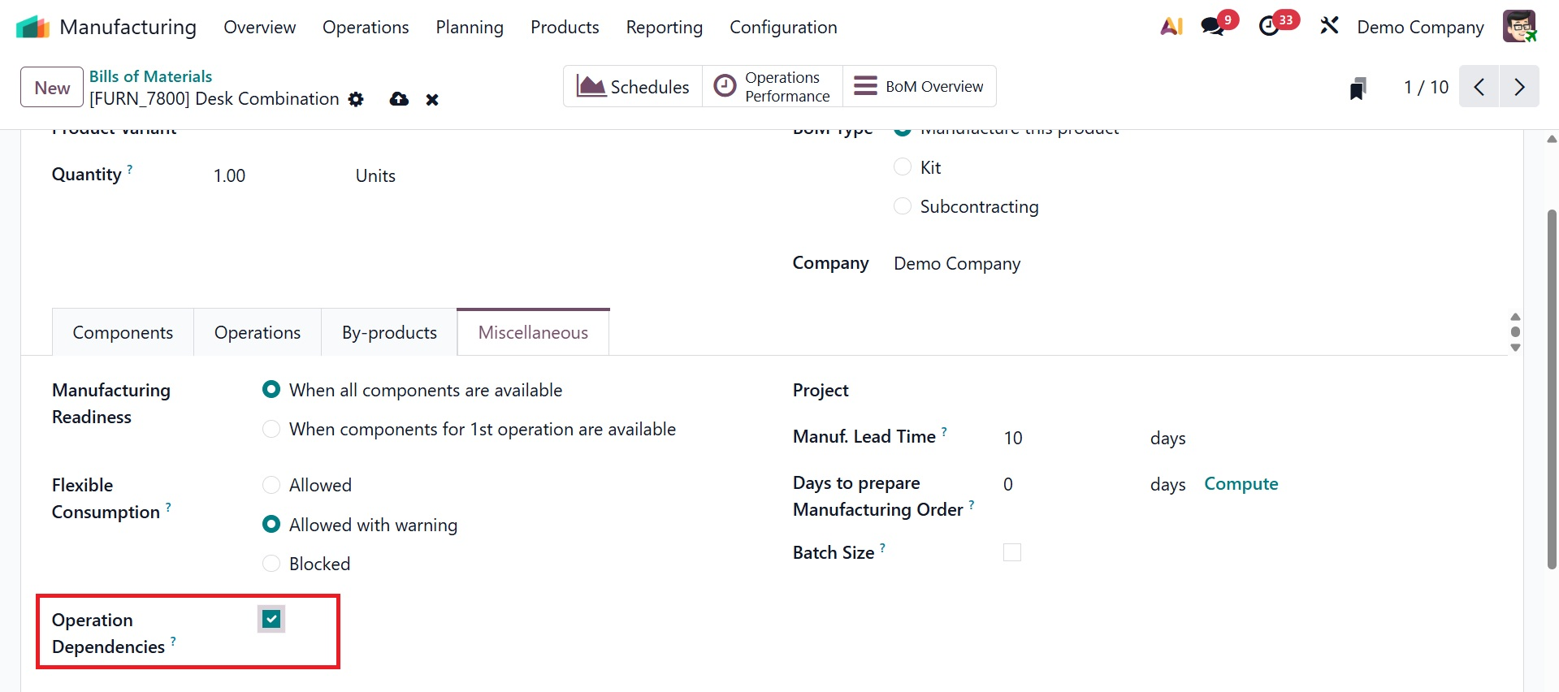Open the Demo Company switcher
This screenshot has height=692, width=1559.
(x=1420, y=28)
